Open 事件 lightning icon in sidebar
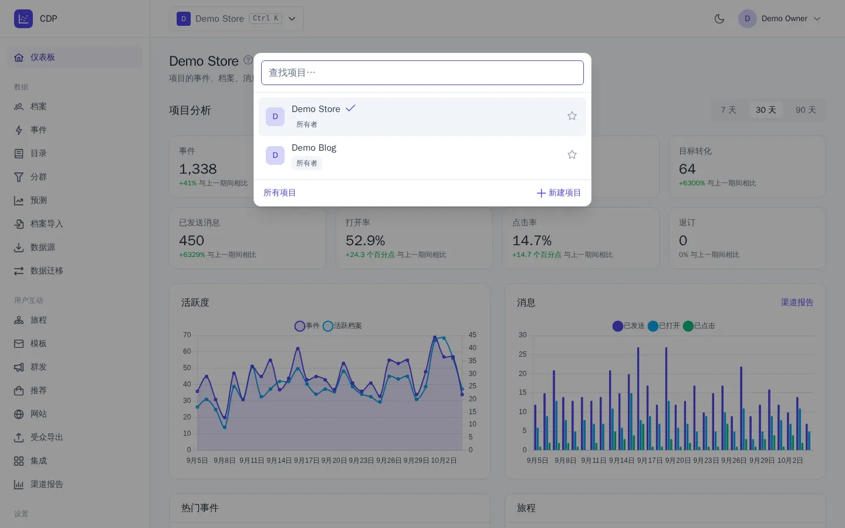The image size is (845, 528). pyautogui.click(x=19, y=130)
